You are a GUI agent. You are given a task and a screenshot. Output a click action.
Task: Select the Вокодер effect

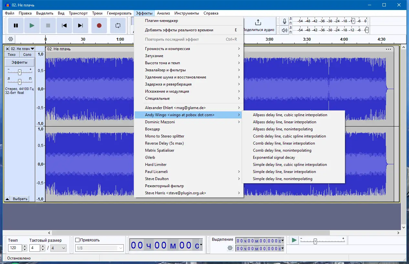(189, 129)
